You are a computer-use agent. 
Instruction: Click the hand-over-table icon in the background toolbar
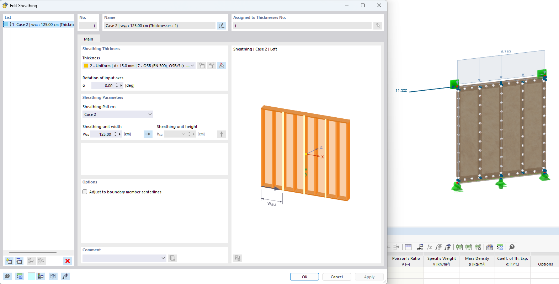(x=490, y=247)
